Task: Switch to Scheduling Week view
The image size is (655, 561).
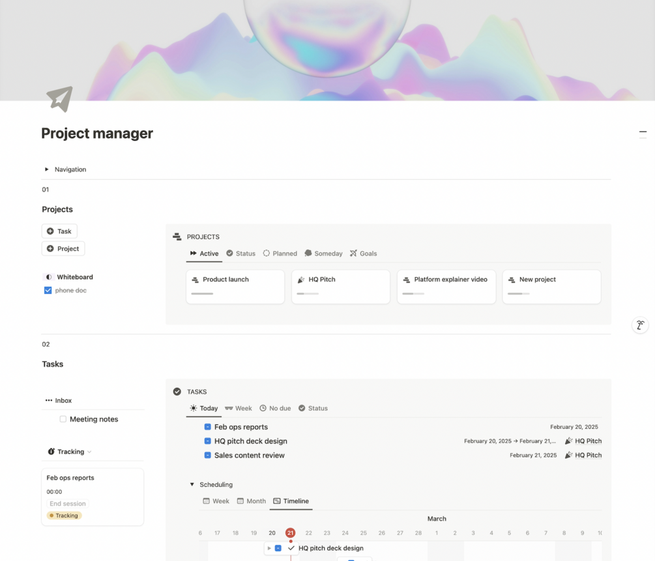Action: pos(216,501)
